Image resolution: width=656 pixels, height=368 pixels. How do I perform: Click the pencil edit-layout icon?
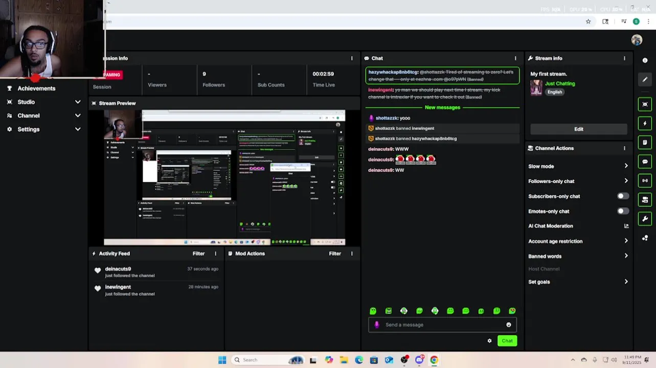(645, 80)
